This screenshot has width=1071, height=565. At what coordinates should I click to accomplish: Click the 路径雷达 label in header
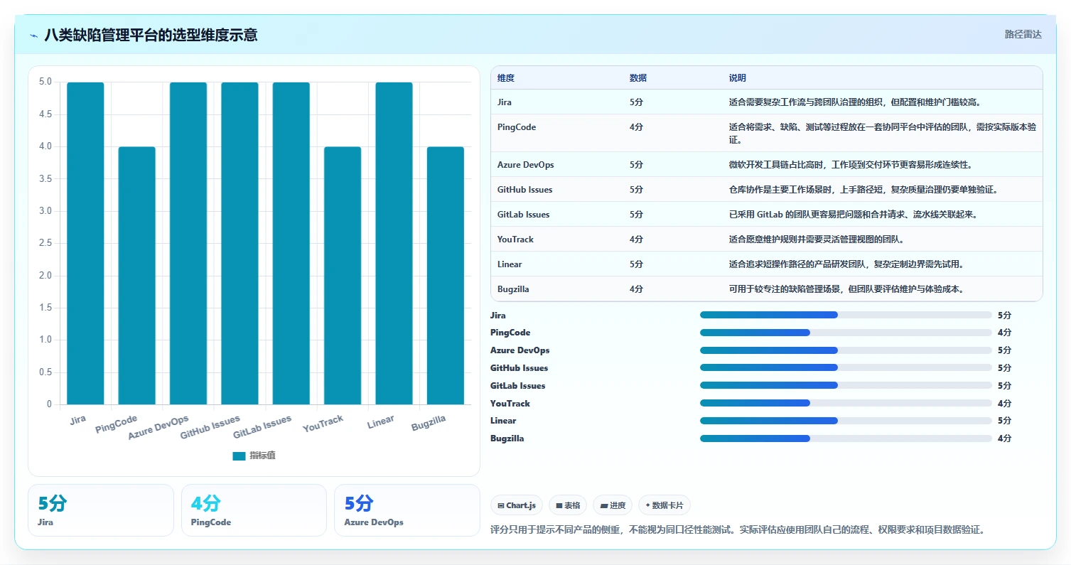1023,34
